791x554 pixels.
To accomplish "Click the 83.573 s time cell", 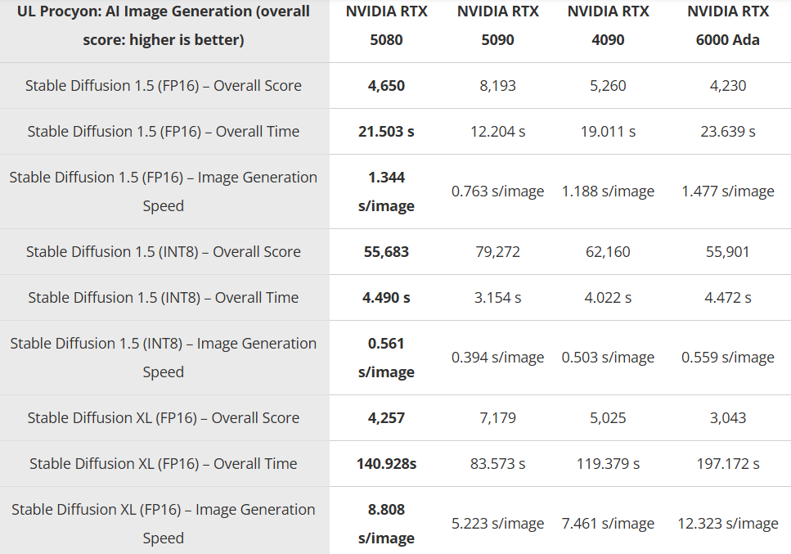I will [497, 464].
